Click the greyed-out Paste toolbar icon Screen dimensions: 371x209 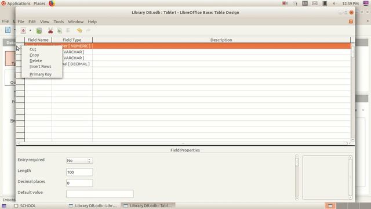68,31
